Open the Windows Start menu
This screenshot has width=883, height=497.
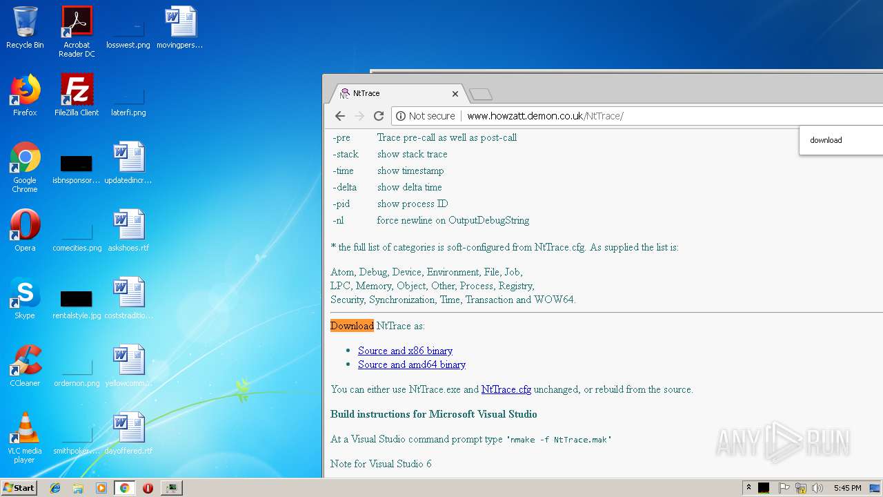[19, 487]
